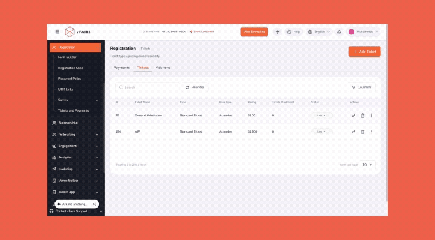Open more actions for VIP ticket
The width and height of the screenshot is (435, 240).
click(x=371, y=131)
